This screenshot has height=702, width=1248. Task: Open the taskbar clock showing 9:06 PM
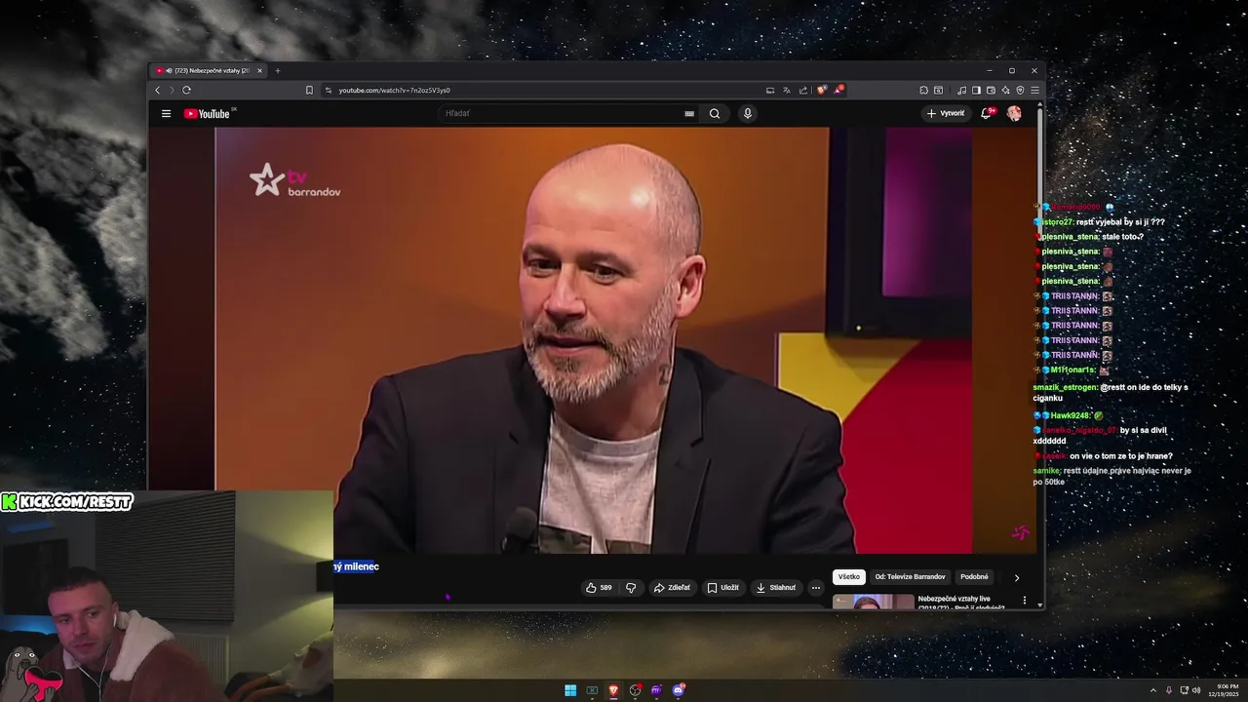[x=1224, y=690]
